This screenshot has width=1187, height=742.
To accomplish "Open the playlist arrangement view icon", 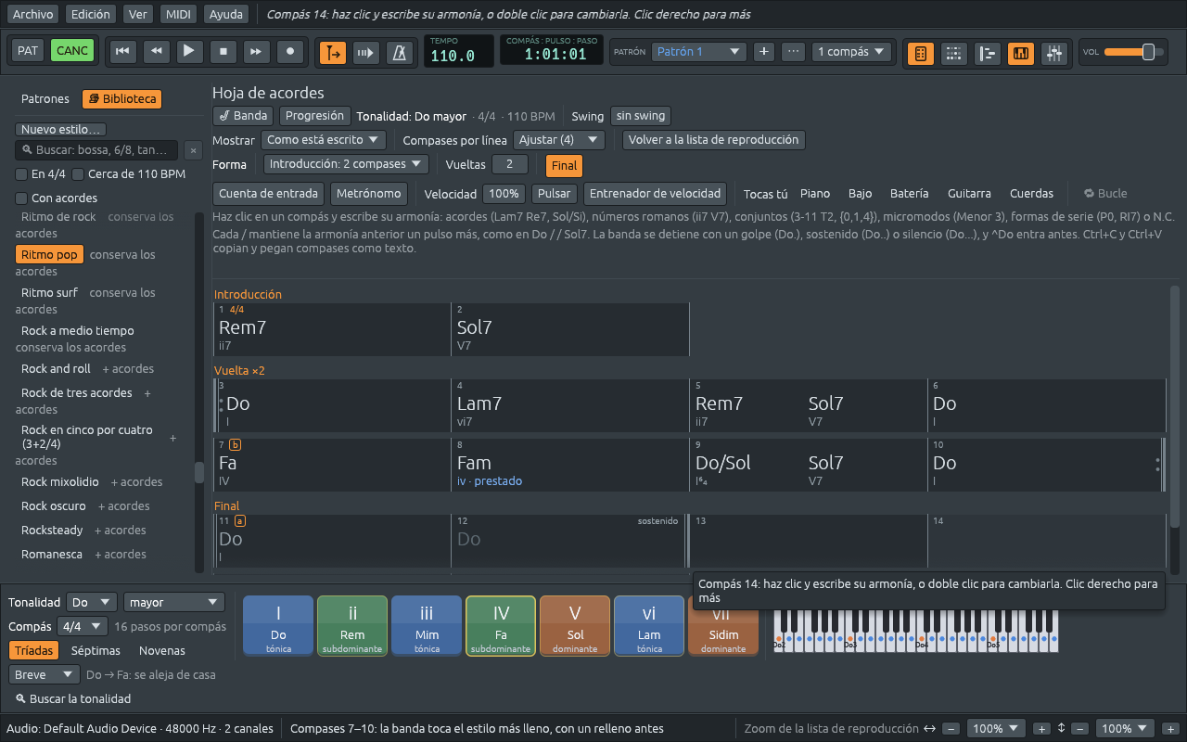I will pos(988,54).
